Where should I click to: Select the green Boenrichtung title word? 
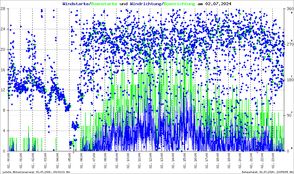pyautogui.click(x=180, y=4)
